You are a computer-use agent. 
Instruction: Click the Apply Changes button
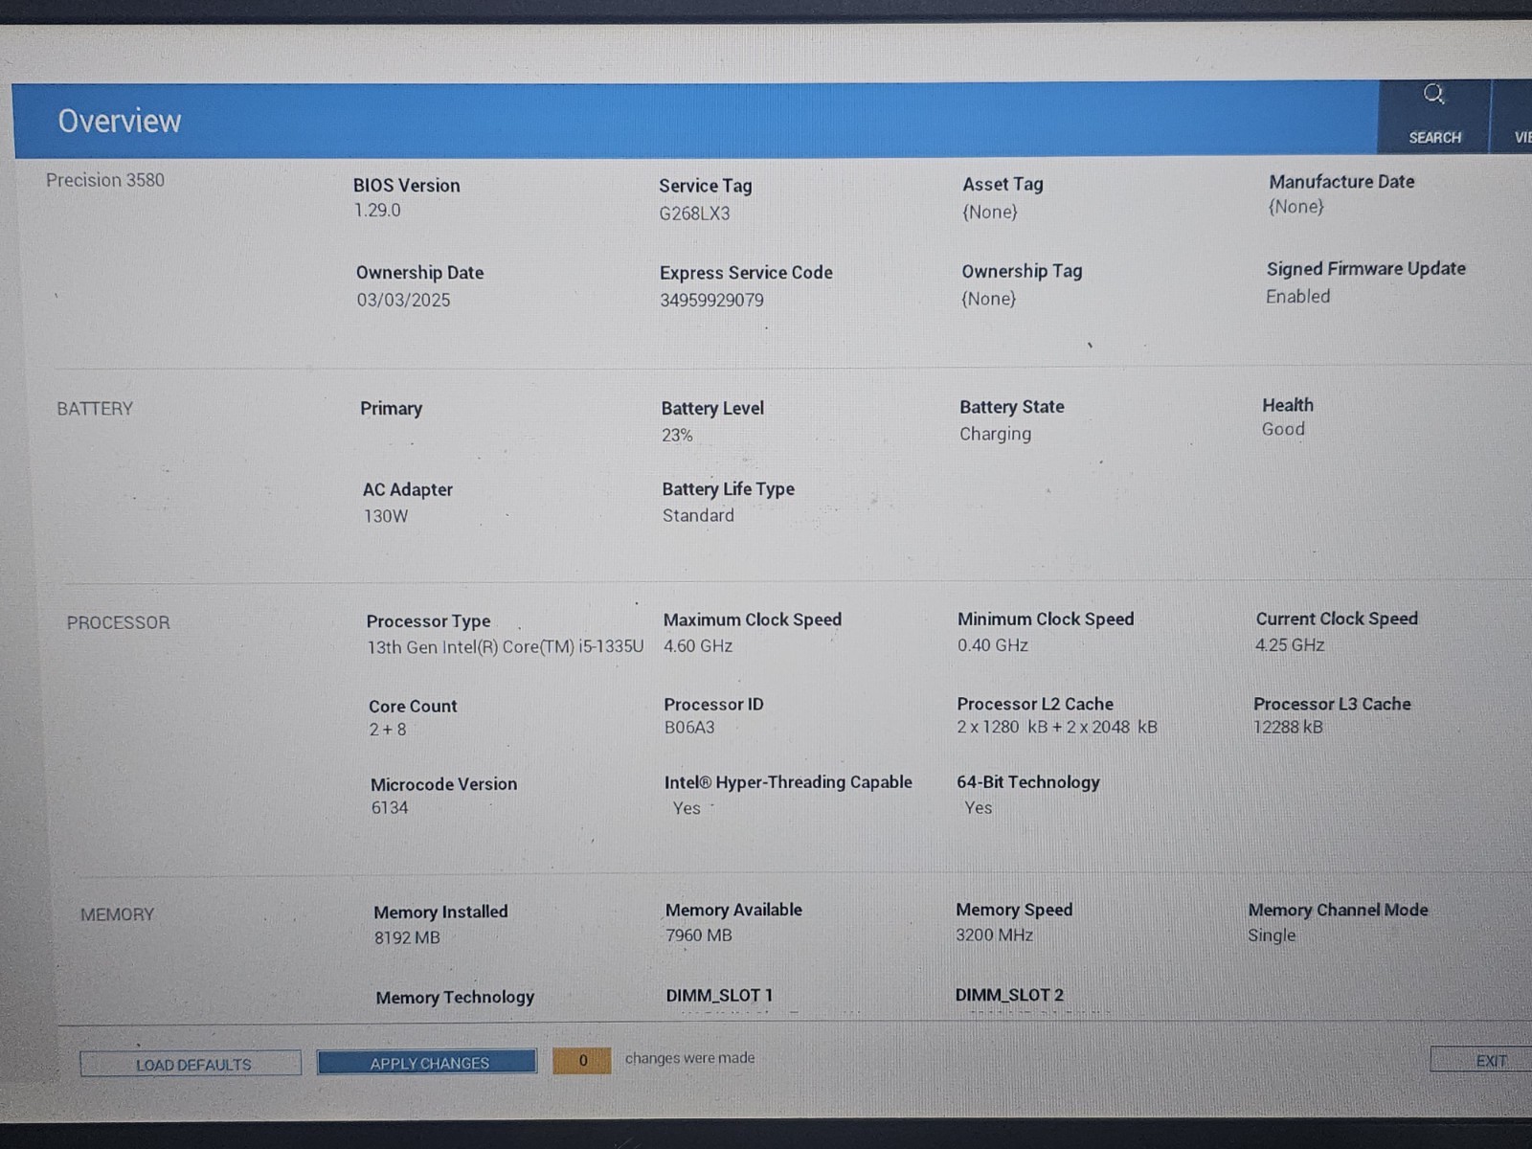(427, 1063)
